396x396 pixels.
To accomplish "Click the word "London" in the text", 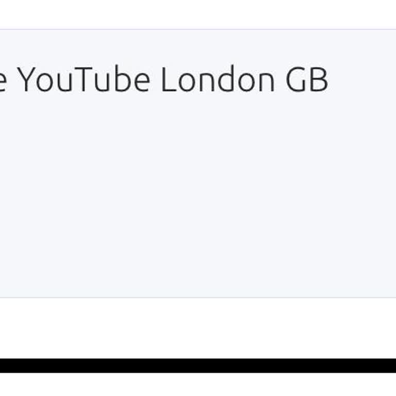I will coord(218,80).
